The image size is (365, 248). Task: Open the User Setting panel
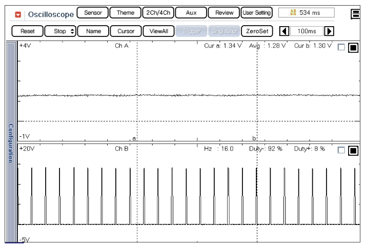256,13
